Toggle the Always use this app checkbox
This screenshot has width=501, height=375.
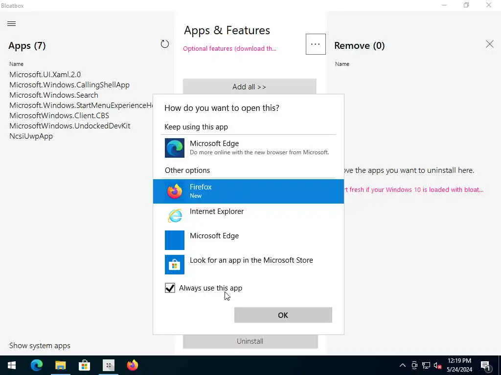(x=170, y=288)
